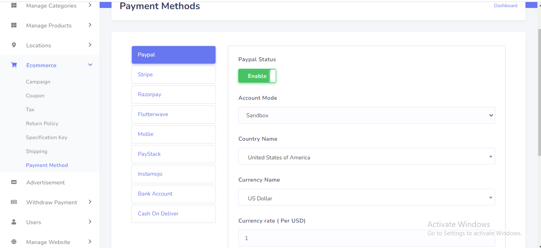
Task: Open the Country Name dropdown
Action: click(366, 157)
